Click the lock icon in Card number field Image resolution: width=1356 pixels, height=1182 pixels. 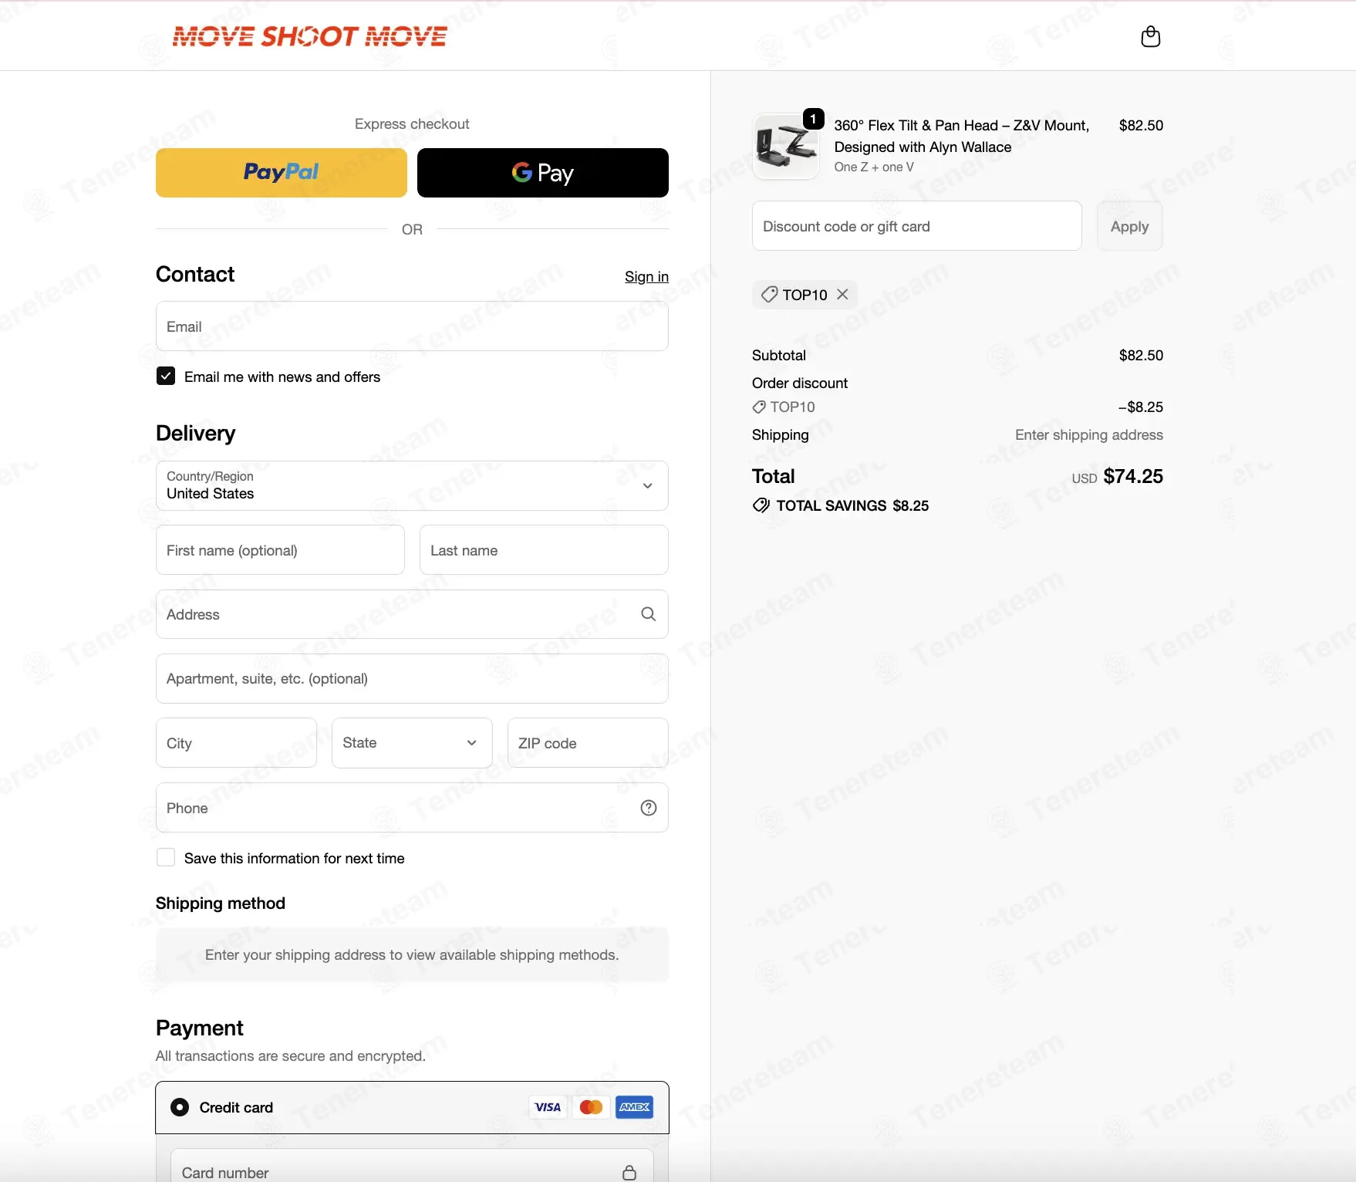629,1173
